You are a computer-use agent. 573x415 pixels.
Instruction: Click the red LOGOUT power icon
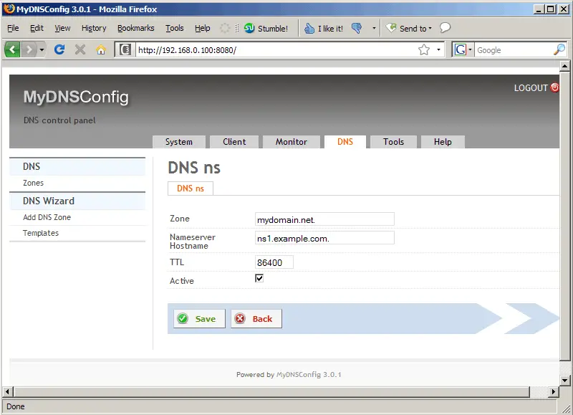tap(554, 88)
